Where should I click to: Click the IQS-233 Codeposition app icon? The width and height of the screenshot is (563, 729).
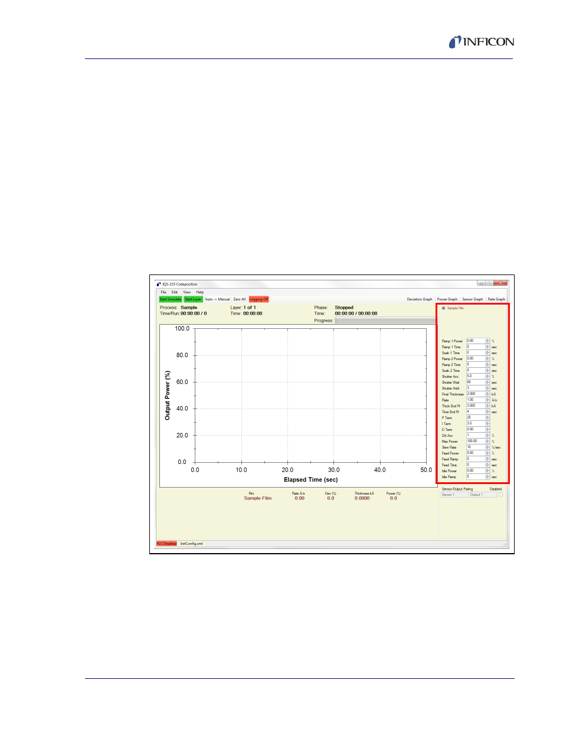pos(159,284)
